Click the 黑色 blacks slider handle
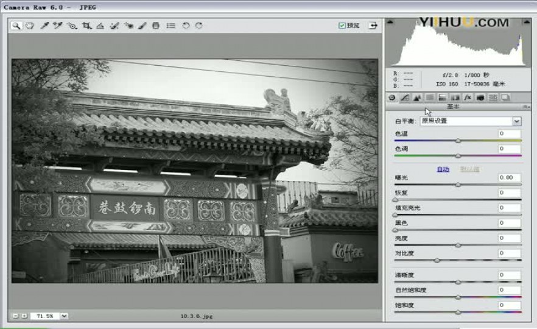This screenshot has height=329, width=537. click(395, 230)
